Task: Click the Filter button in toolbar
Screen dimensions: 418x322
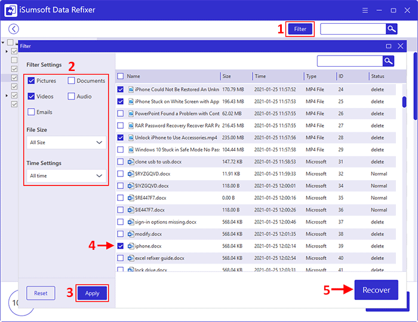Action: click(x=300, y=29)
